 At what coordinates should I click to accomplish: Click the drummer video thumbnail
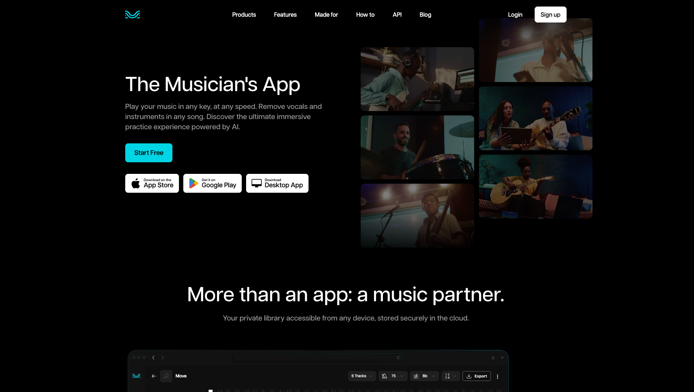[x=417, y=147]
